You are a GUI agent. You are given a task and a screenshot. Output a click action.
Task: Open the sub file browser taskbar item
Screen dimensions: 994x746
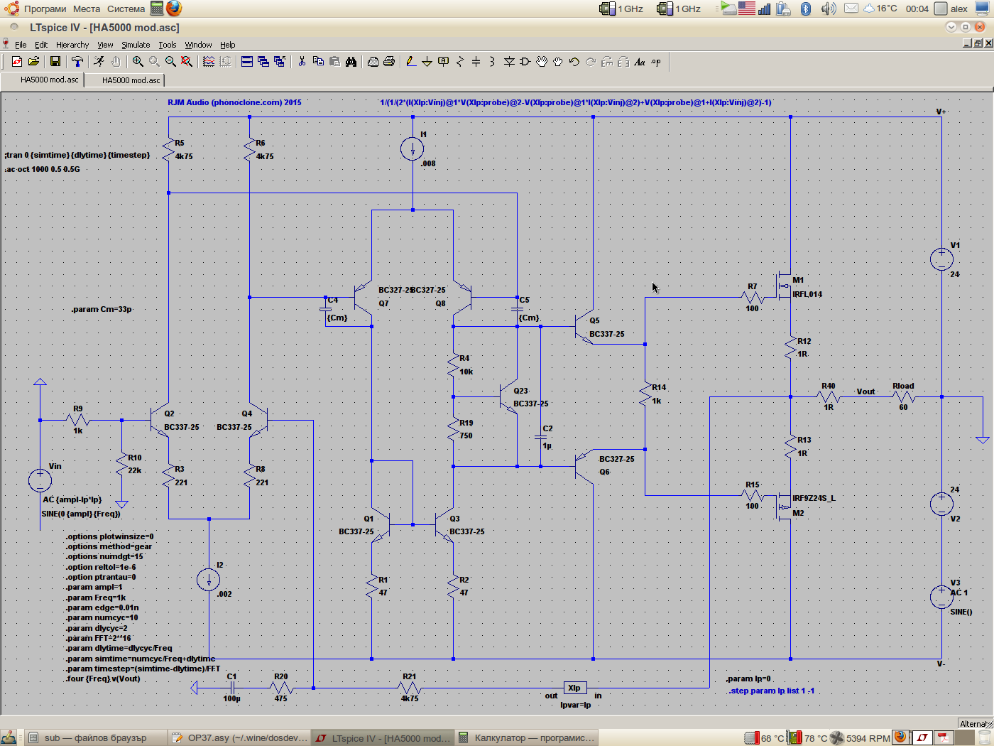(x=97, y=737)
